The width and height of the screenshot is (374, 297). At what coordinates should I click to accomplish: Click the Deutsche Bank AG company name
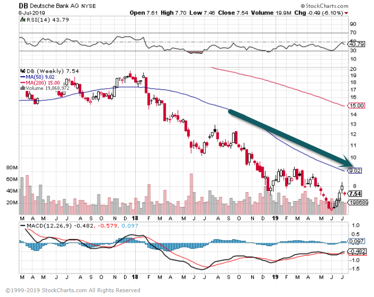(x=54, y=6)
